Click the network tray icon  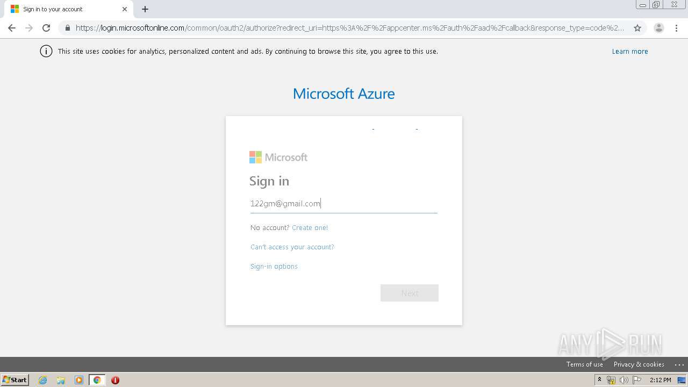pyautogui.click(x=611, y=380)
